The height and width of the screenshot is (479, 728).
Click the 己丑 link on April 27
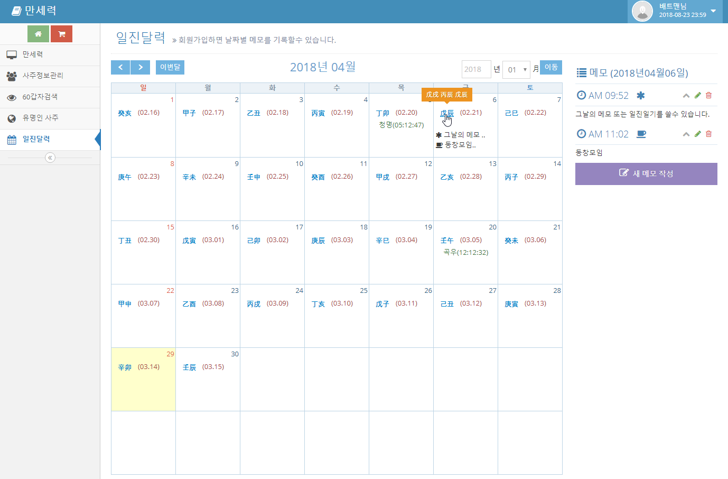[447, 304]
